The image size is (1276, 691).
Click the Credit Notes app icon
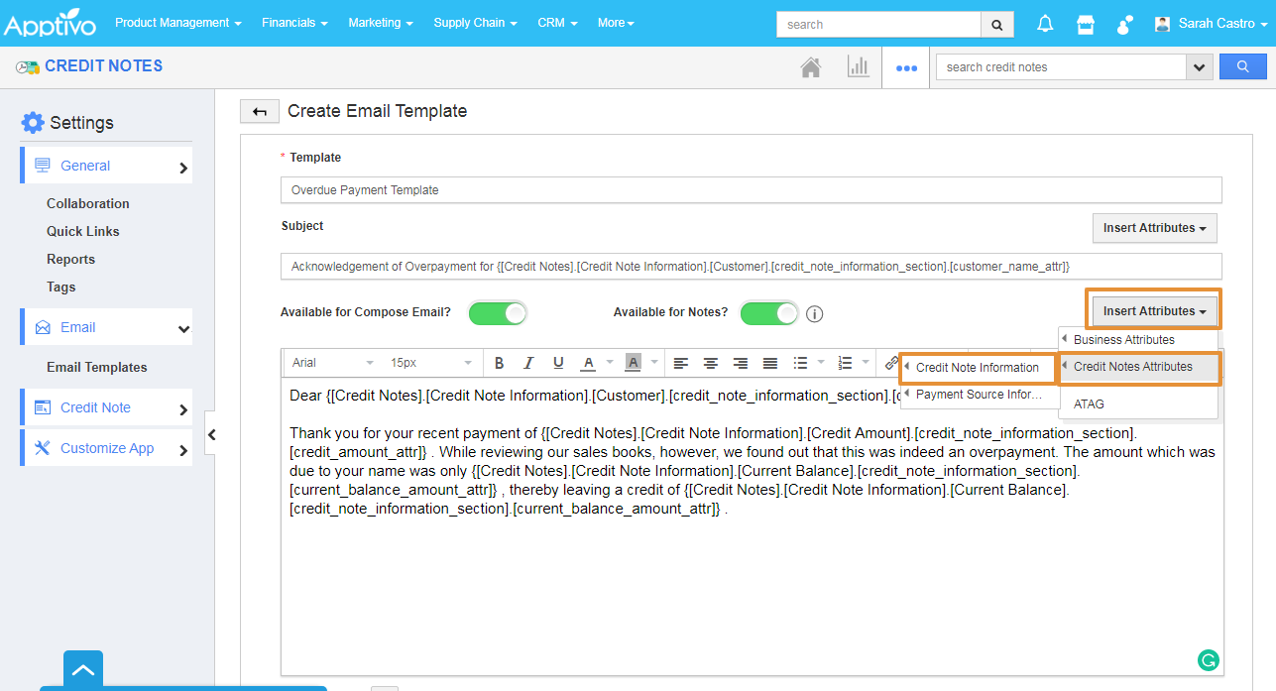(27, 67)
